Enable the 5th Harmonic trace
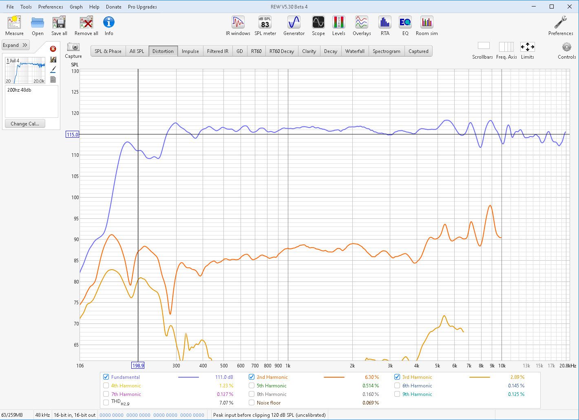The width and height of the screenshot is (579, 420). point(252,385)
